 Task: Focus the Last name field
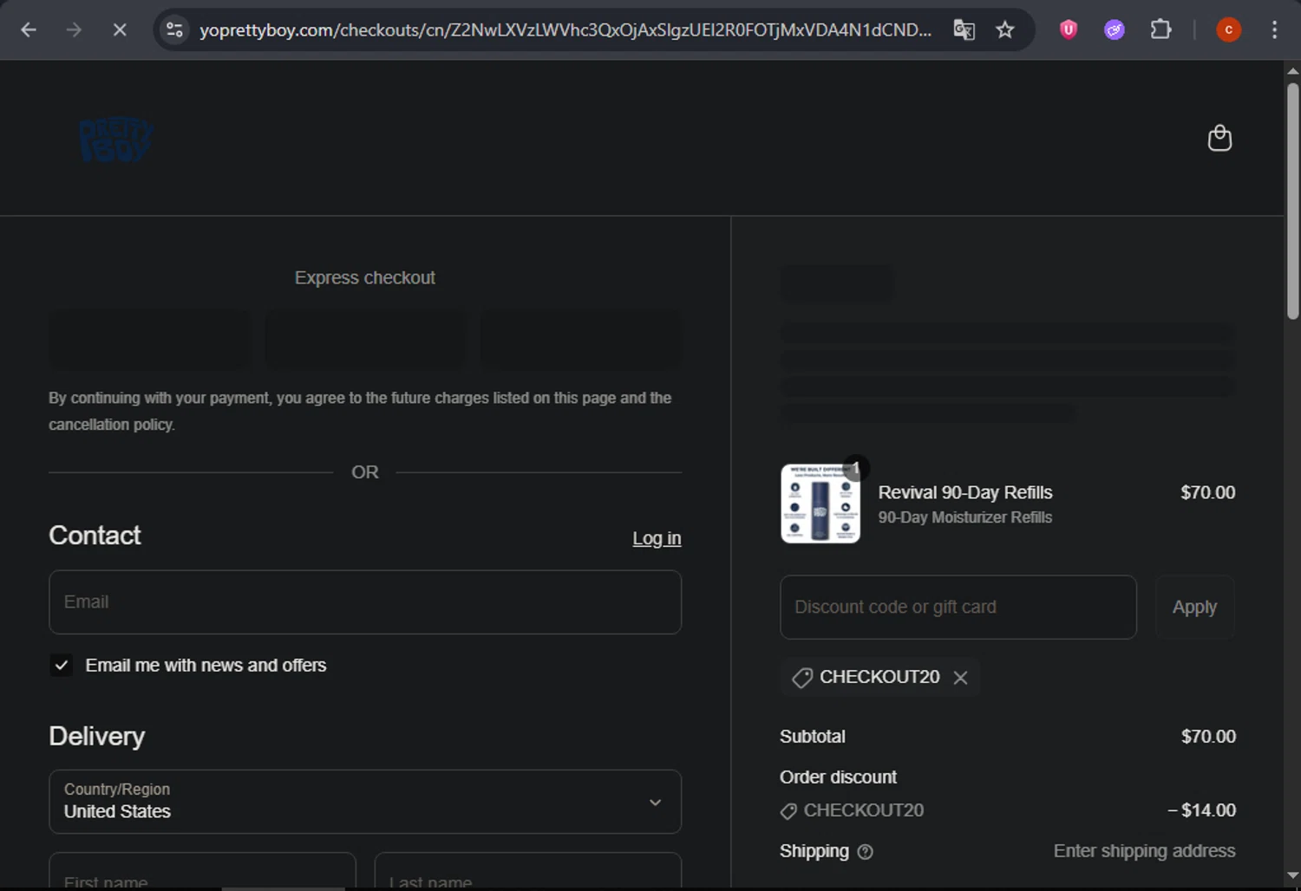click(x=528, y=871)
